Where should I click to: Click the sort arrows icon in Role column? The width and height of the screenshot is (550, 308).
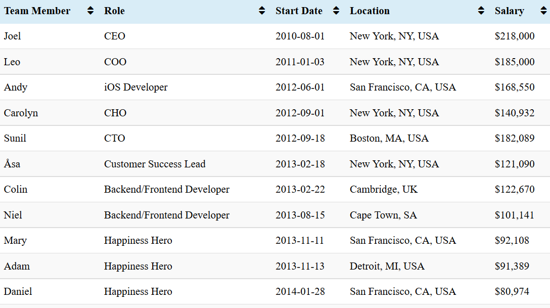tap(262, 11)
